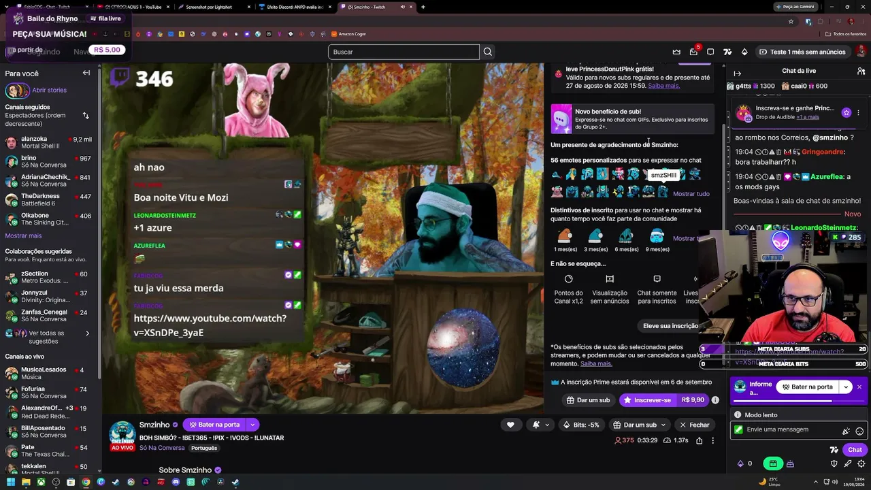Image resolution: width=871 pixels, height=490 pixels.
Task: Show more followed channels Mostrar mais
Action: coord(23,235)
